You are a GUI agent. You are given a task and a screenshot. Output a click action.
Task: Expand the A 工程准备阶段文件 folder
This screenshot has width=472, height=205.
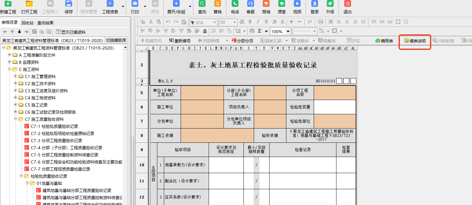pos(10,55)
